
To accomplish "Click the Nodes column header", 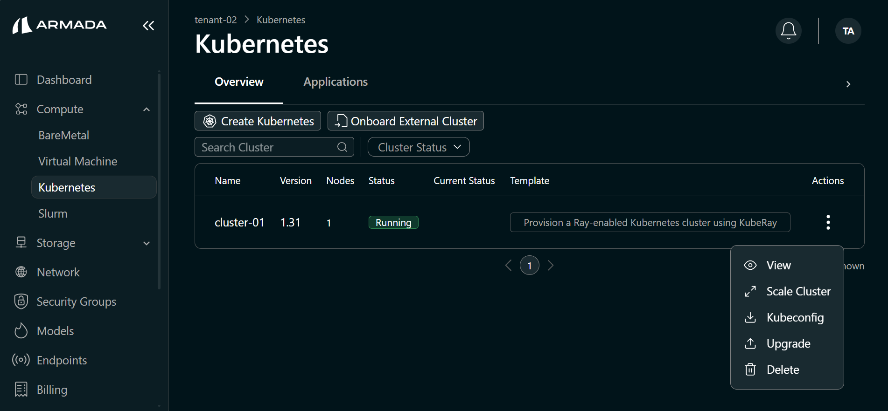I will point(340,181).
